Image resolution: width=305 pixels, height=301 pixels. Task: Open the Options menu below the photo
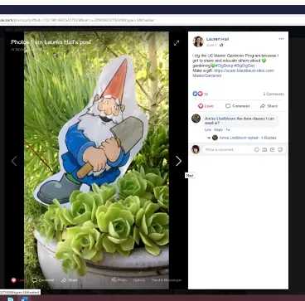(138, 280)
